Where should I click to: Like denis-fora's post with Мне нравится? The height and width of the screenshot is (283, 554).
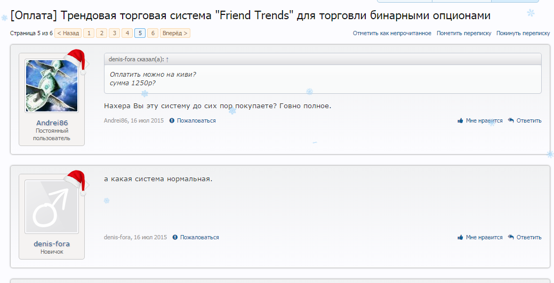tap(484, 237)
